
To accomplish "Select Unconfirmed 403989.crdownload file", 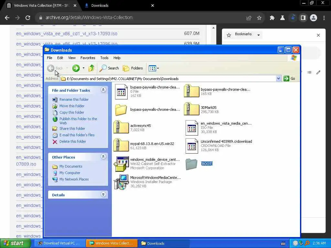I will (192, 146).
